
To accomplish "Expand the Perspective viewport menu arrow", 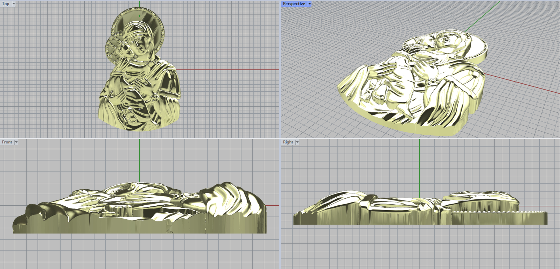I will tap(309, 4).
